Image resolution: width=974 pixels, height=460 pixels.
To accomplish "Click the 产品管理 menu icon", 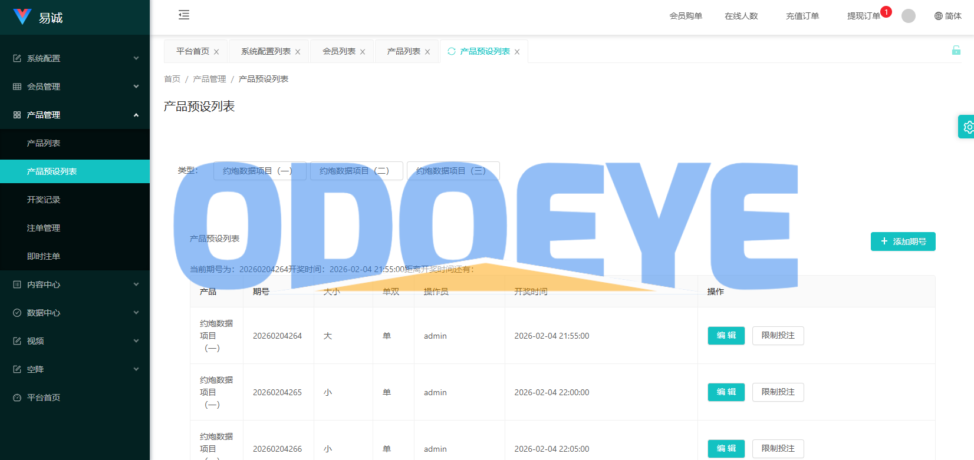I will [x=17, y=115].
